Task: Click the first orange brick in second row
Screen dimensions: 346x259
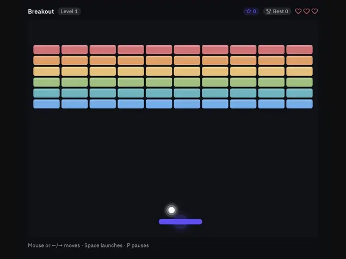Action: [47, 60]
